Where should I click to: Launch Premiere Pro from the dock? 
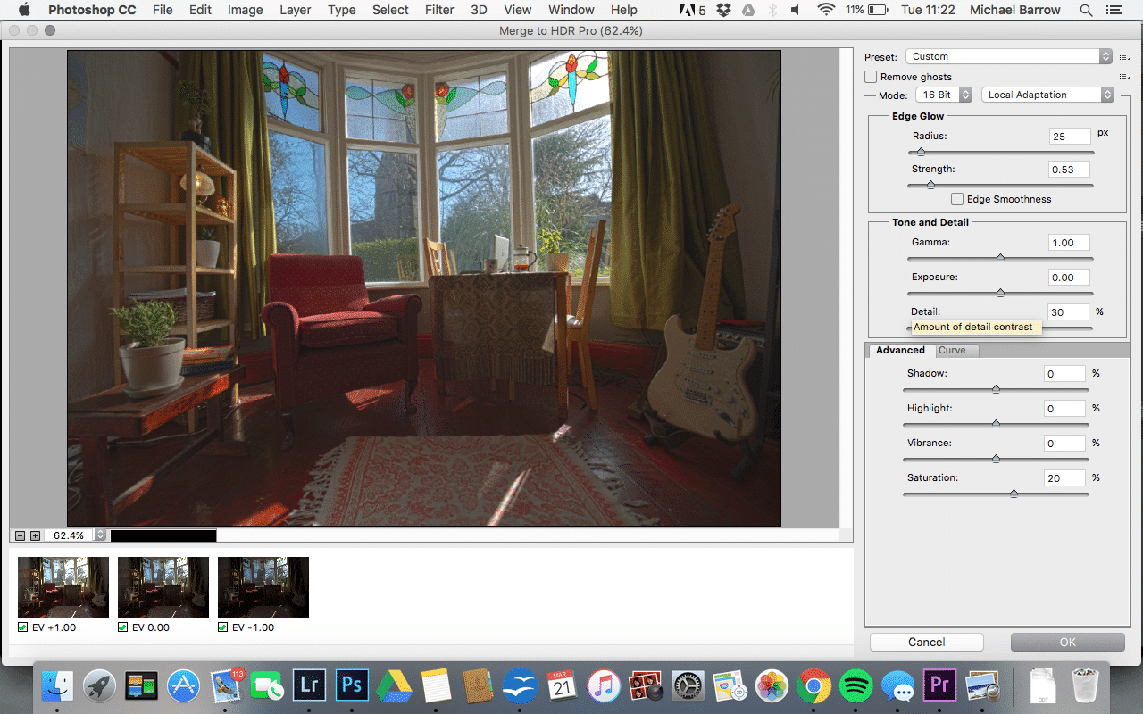[x=939, y=685]
